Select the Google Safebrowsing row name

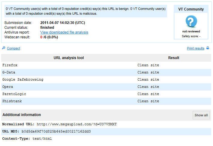pos(23,79)
